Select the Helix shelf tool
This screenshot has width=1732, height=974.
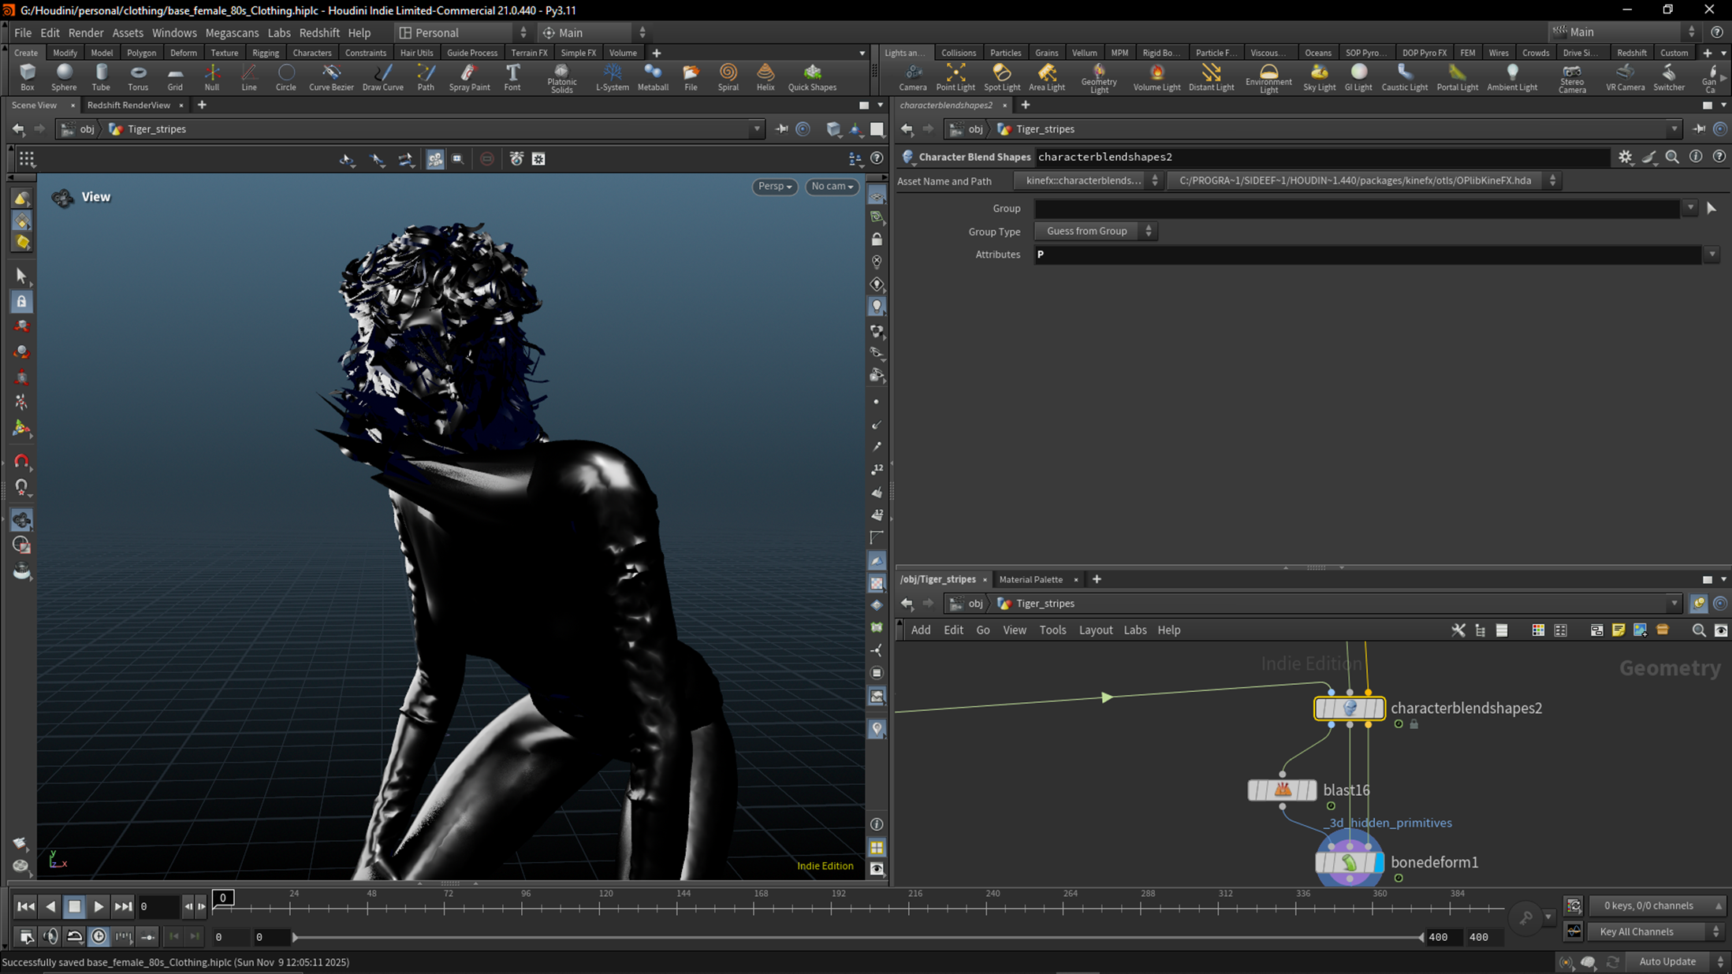click(765, 76)
